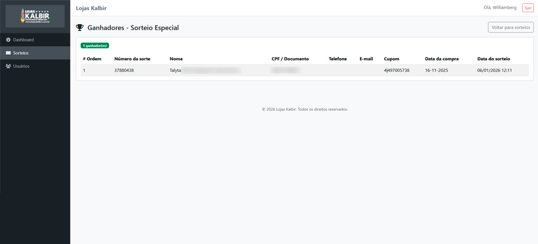This screenshot has width=538, height=244.
Task: Click coupon value 4|497005738
Action: click(x=397, y=70)
